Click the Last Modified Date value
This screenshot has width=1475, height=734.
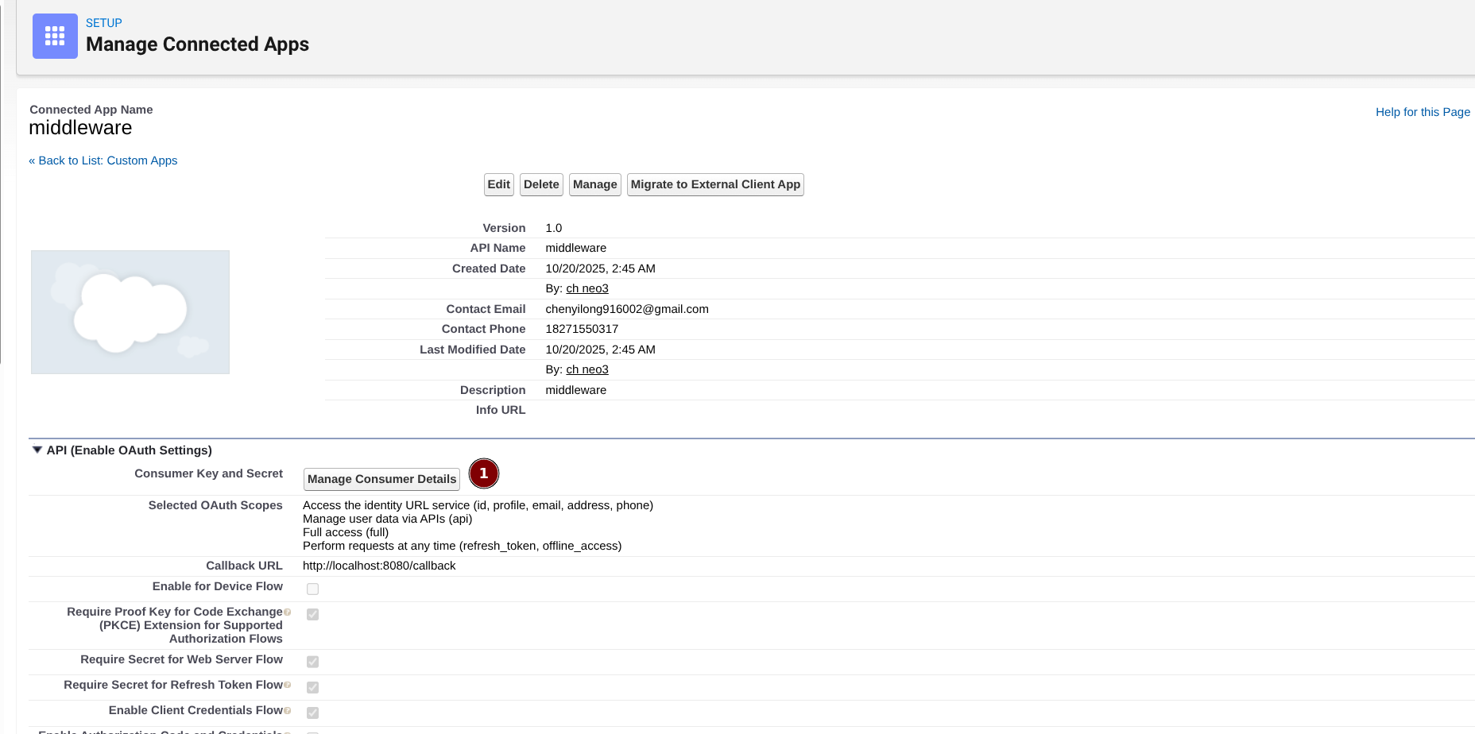click(601, 350)
